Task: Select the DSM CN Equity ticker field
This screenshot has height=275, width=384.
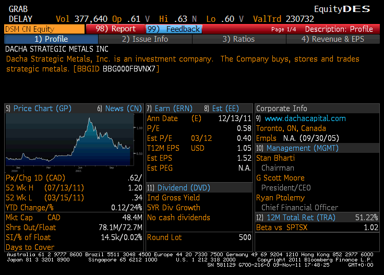Action: [44, 29]
